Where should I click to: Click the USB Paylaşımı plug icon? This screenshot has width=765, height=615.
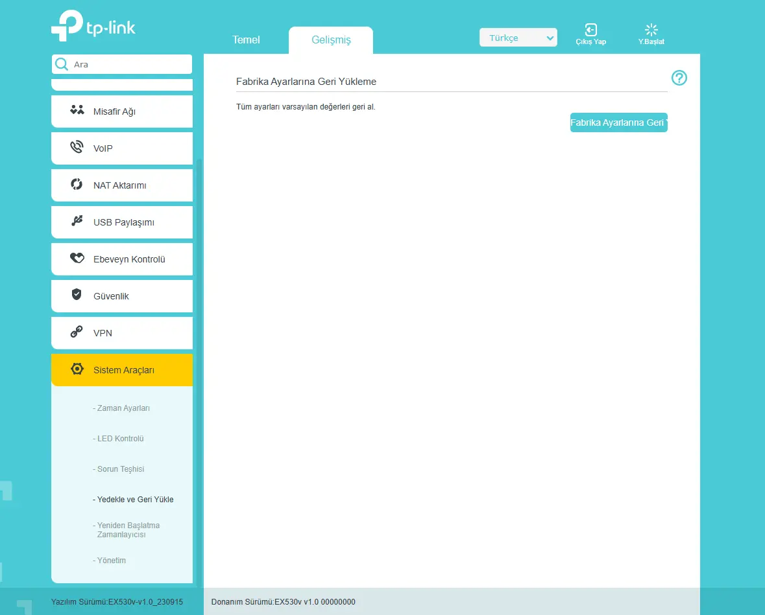pyautogui.click(x=77, y=221)
